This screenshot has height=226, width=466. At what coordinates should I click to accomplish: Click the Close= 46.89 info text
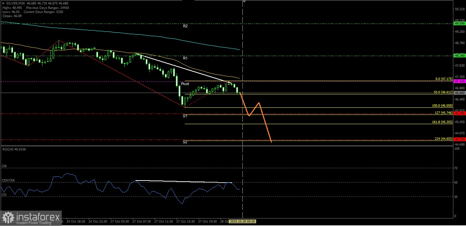coord(11,15)
